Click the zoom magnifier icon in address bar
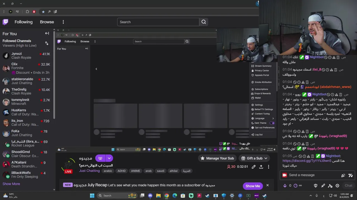Screen dimensions: 357x200 [49, 12]
